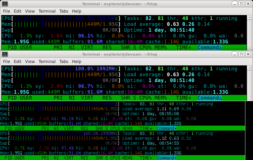Click scrollbar up arrow in top terminal window
Screen dimensions: 253x160
[x=249, y=17]
